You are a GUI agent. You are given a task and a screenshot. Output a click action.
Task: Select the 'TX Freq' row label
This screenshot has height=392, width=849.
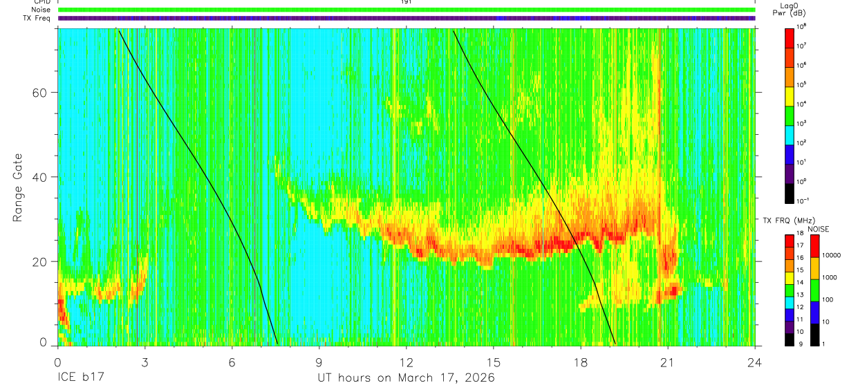(36, 18)
